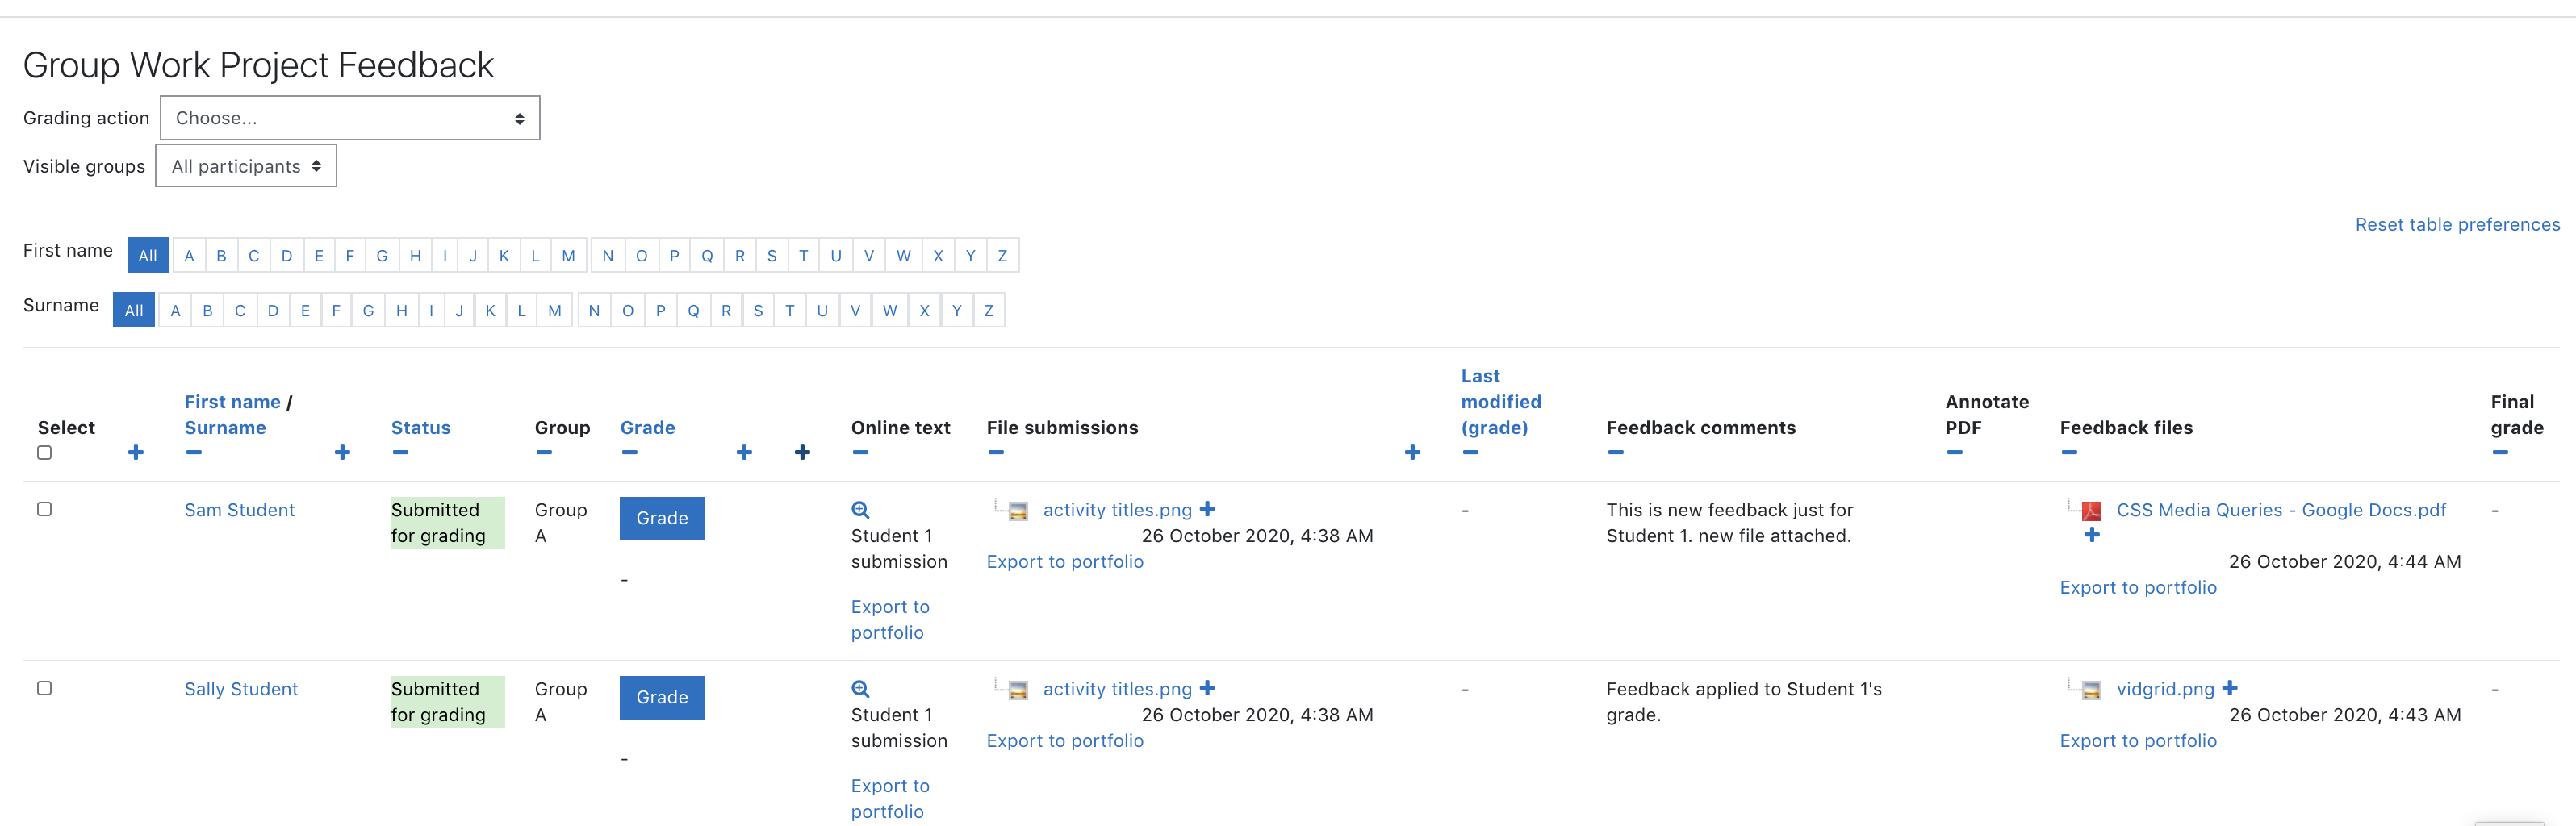2576x826 pixels.
Task: Filter Surname by letter Z
Action: pyautogui.click(x=989, y=311)
